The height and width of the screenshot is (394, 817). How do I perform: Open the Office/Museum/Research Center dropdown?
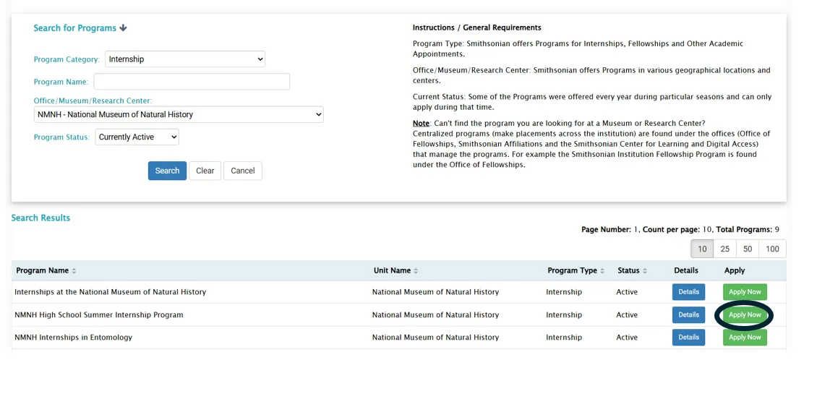point(179,114)
